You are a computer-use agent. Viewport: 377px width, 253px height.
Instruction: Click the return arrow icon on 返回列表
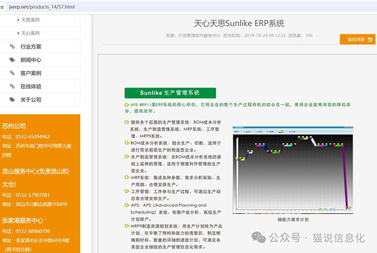click(370, 39)
